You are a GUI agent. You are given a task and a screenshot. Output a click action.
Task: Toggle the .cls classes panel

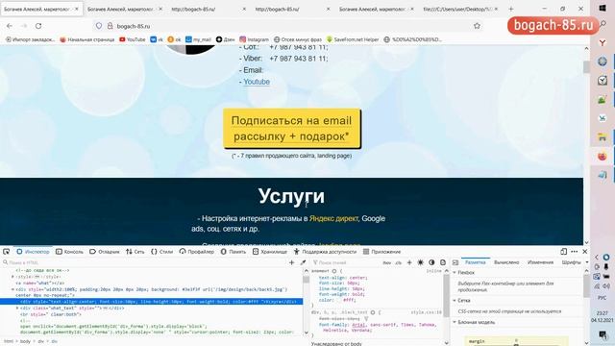398,262
